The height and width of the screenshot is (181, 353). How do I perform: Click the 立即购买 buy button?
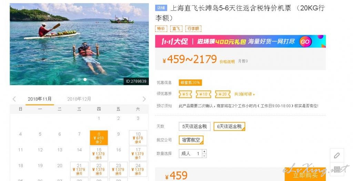[x=305, y=174]
